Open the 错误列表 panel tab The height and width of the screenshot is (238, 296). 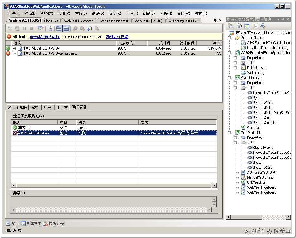54,224
